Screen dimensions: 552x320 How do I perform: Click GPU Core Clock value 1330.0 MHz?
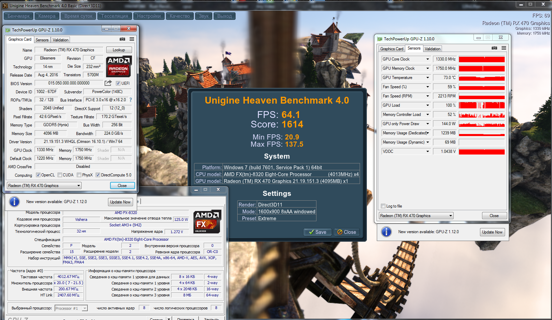[445, 59]
